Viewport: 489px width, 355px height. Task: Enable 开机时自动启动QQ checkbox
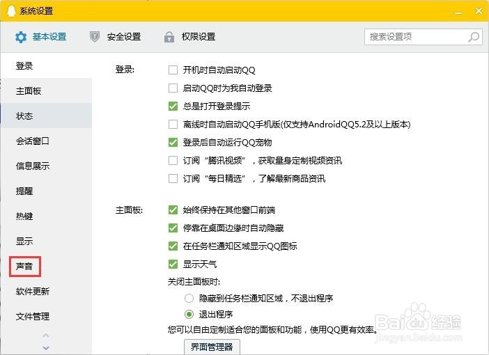click(173, 70)
